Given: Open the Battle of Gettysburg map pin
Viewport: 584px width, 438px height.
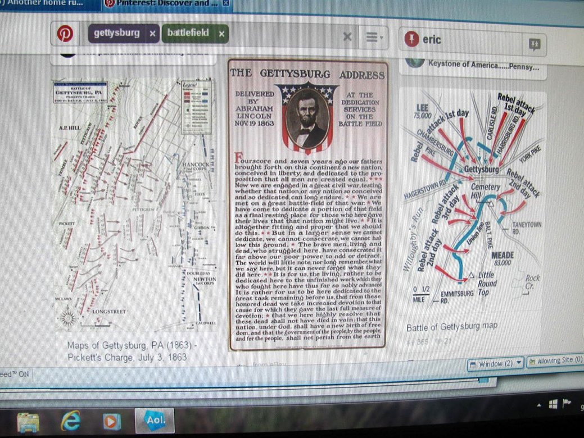Looking at the screenshot, I should (472, 200).
